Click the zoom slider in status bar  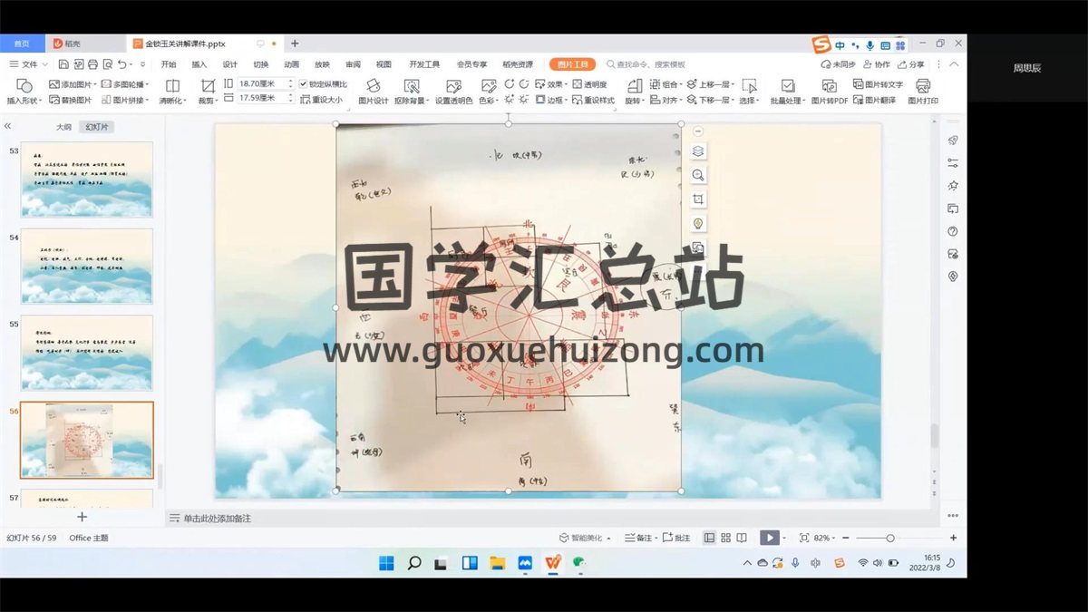(889, 538)
